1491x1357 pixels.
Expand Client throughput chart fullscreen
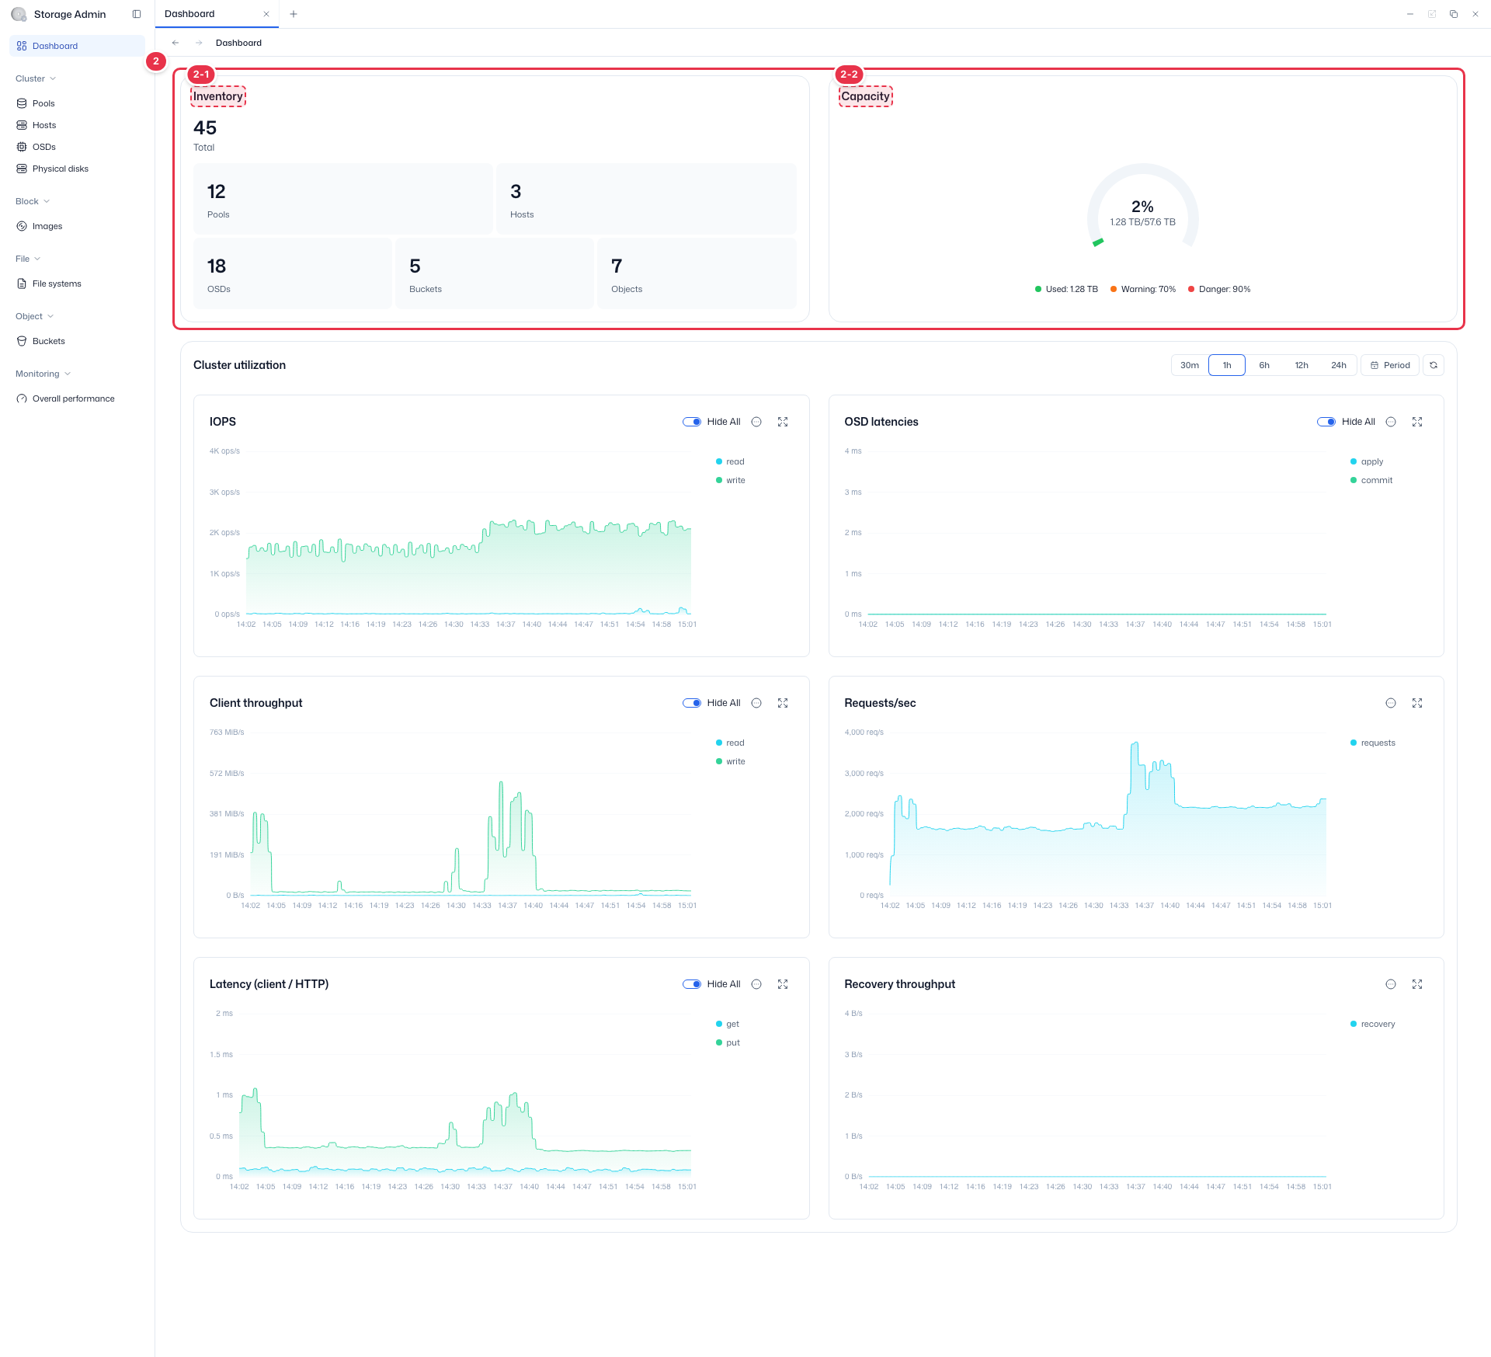[783, 703]
